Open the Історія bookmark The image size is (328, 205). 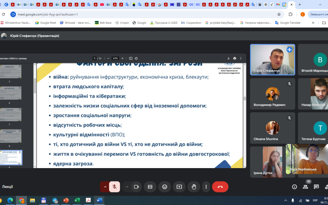coord(122,23)
